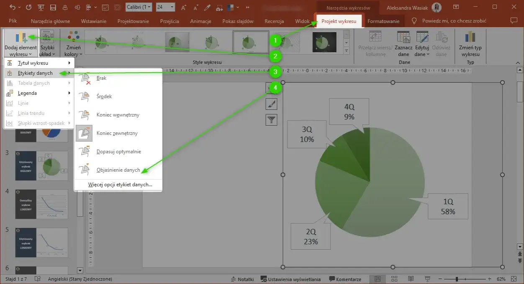Select Brak to remove data labels

101,78
